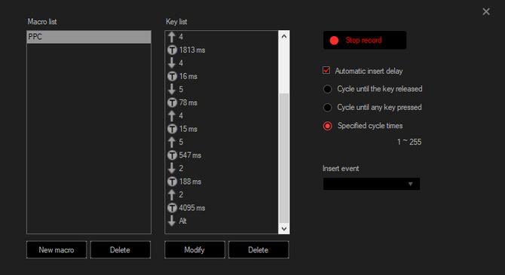Select the 1813 ms delay timer icon
The height and width of the screenshot is (275, 505).
pos(172,50)
